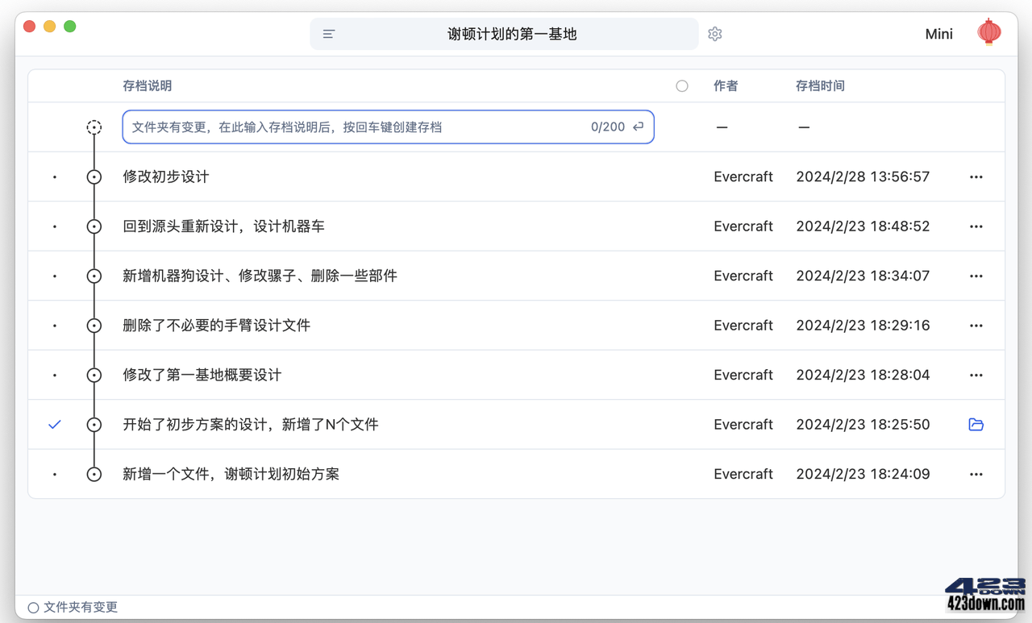This screenshot has width=1032, height=623.
Task: Click the status circle next to 文件夹有变更
Action: pyautogui.click(x=33, y=607)
